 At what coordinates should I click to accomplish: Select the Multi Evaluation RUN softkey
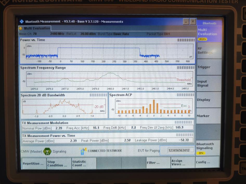pos(209,34)
